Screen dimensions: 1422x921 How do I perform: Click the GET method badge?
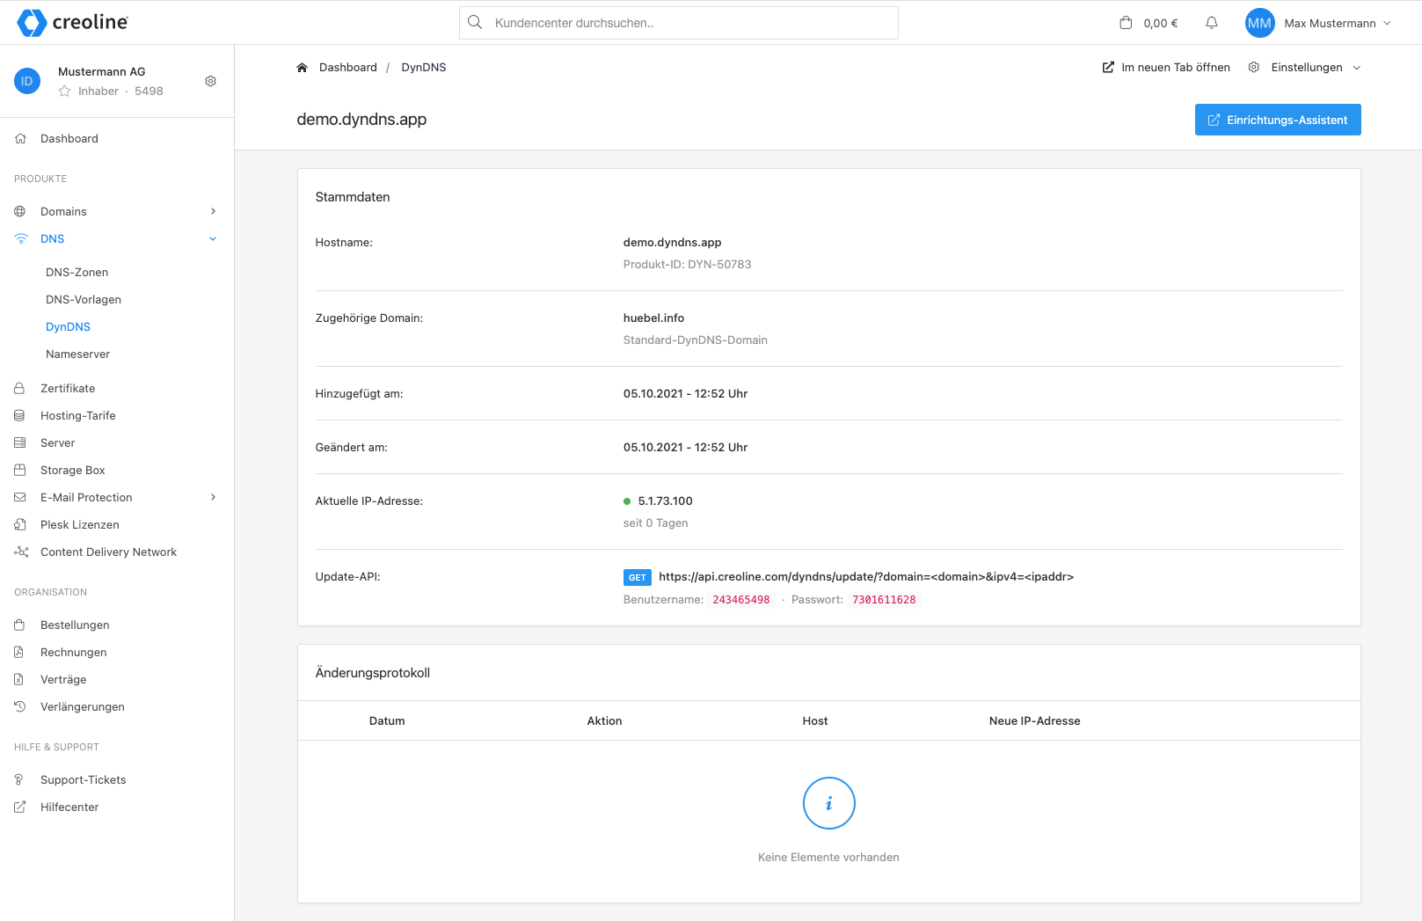coord(638,578)
